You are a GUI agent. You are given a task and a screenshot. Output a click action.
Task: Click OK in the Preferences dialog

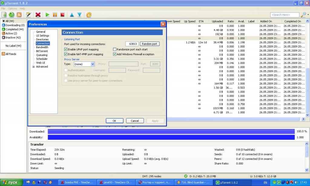(x=114, y=121)
